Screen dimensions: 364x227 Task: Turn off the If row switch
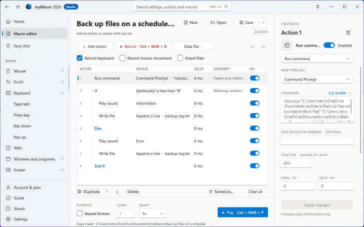(x=254, y=91)
